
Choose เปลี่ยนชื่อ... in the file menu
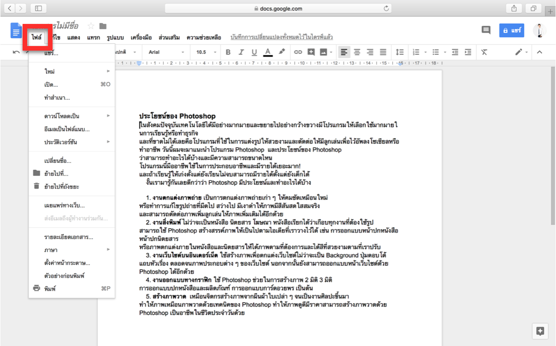pos(72,161)
